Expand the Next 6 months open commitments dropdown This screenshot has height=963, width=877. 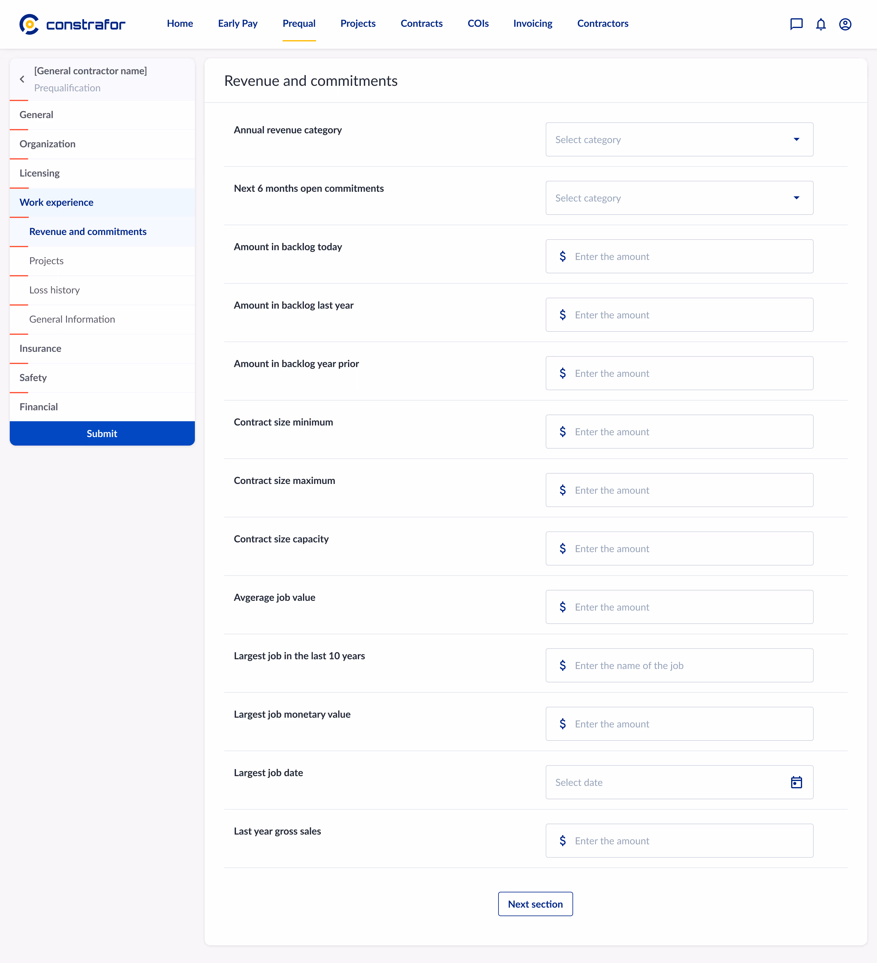point(679,198)
